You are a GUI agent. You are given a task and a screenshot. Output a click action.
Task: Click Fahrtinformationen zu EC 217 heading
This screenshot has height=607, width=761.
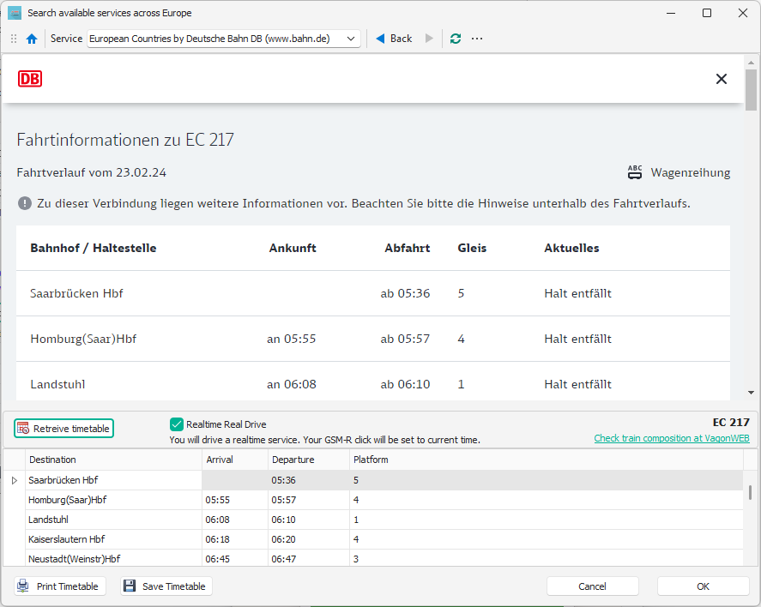click(125, 140)
